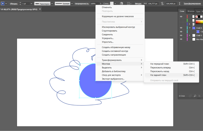Choose Переложить назад from submenu
The width and height of the screenshot is (203, 131).
[172, 71]
